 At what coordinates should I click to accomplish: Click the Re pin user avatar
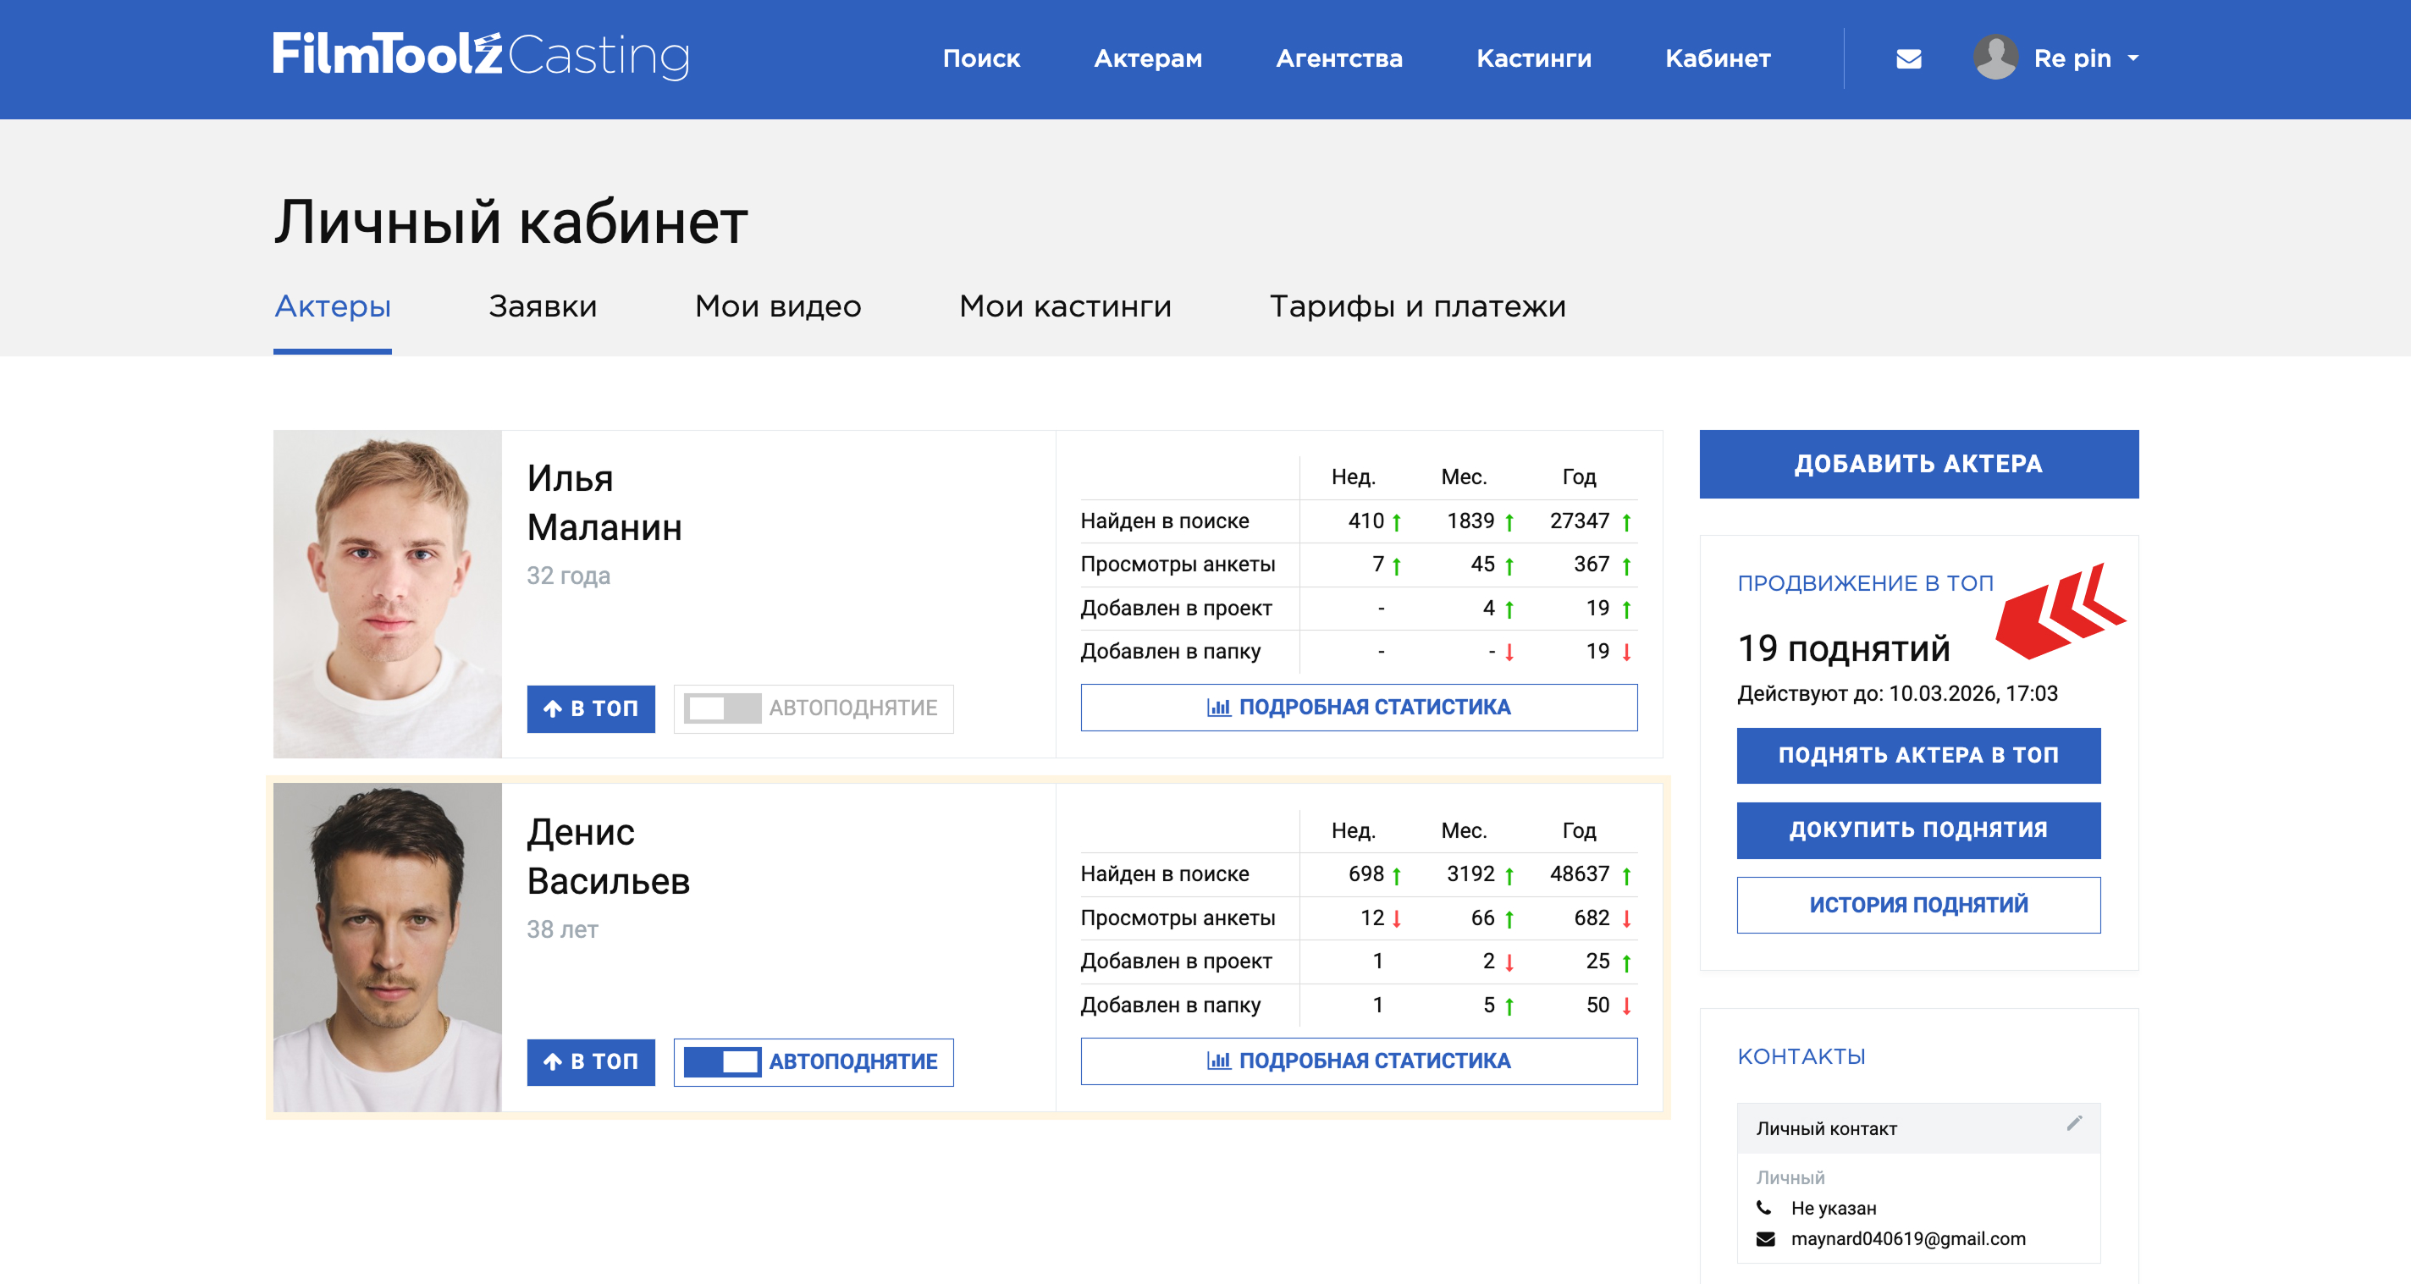click(1994, 58)
